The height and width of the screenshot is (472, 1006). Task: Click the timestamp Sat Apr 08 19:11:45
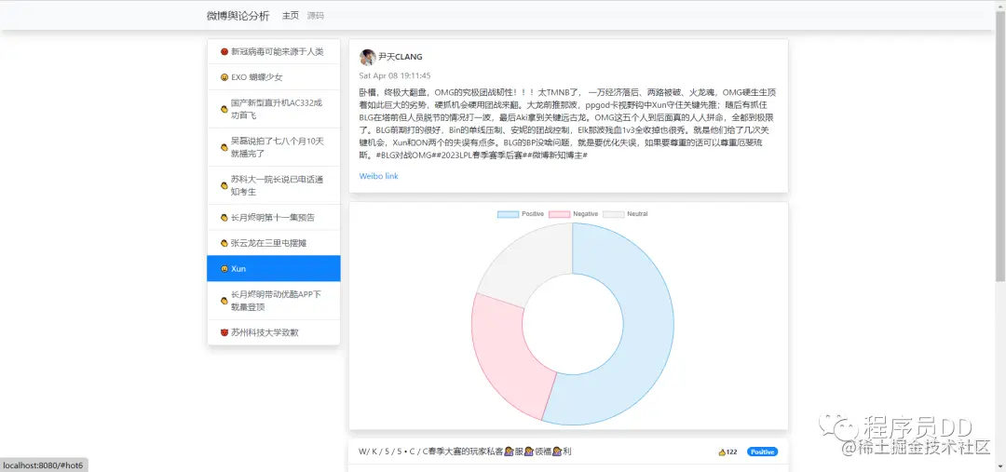coord(395,75)
